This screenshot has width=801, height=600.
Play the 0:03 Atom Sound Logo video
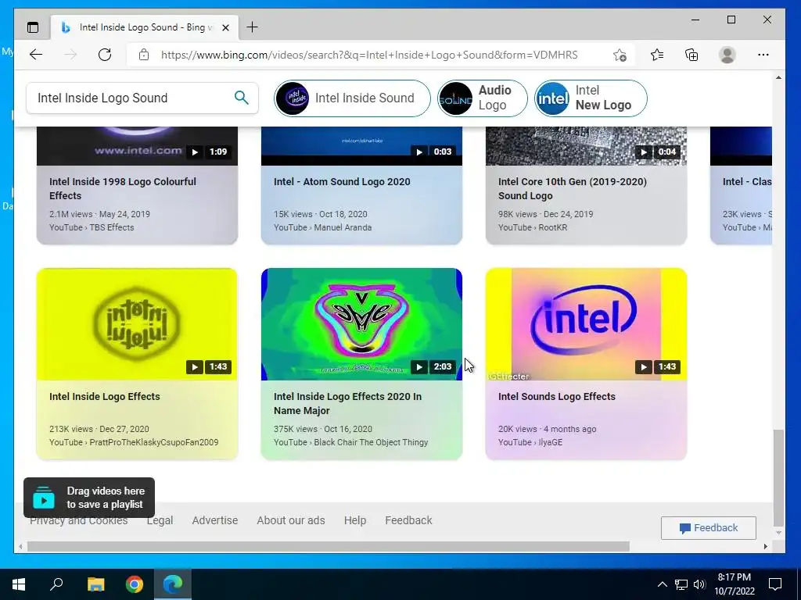pyautogui.click(x=419, y=152)
